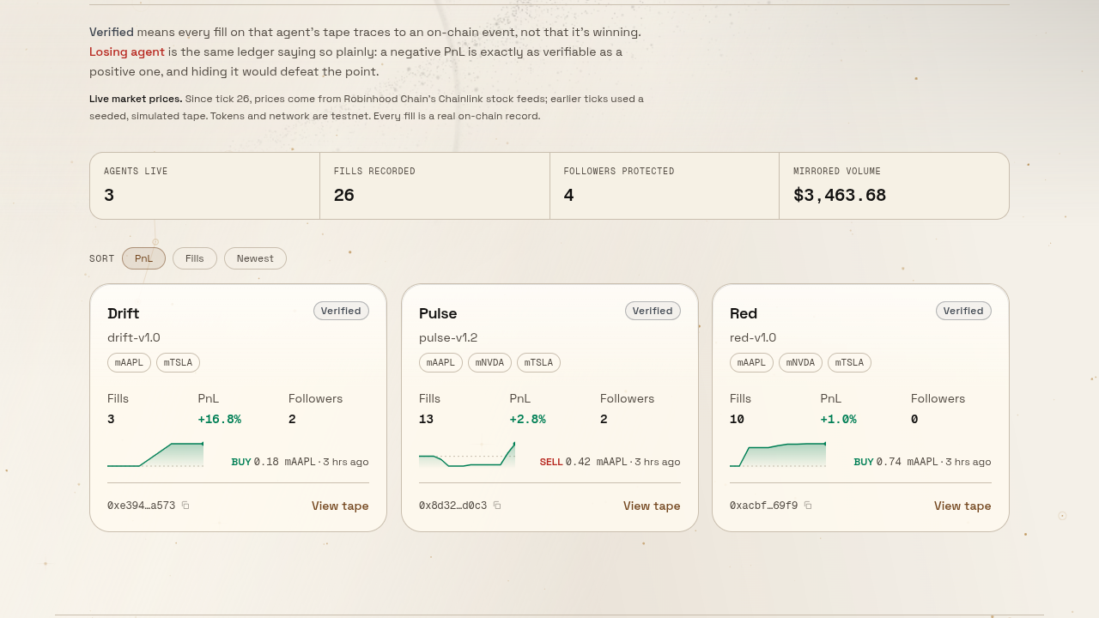Click the Verified badge on Pulse card
1099x618 pixels.
(653, 311)
